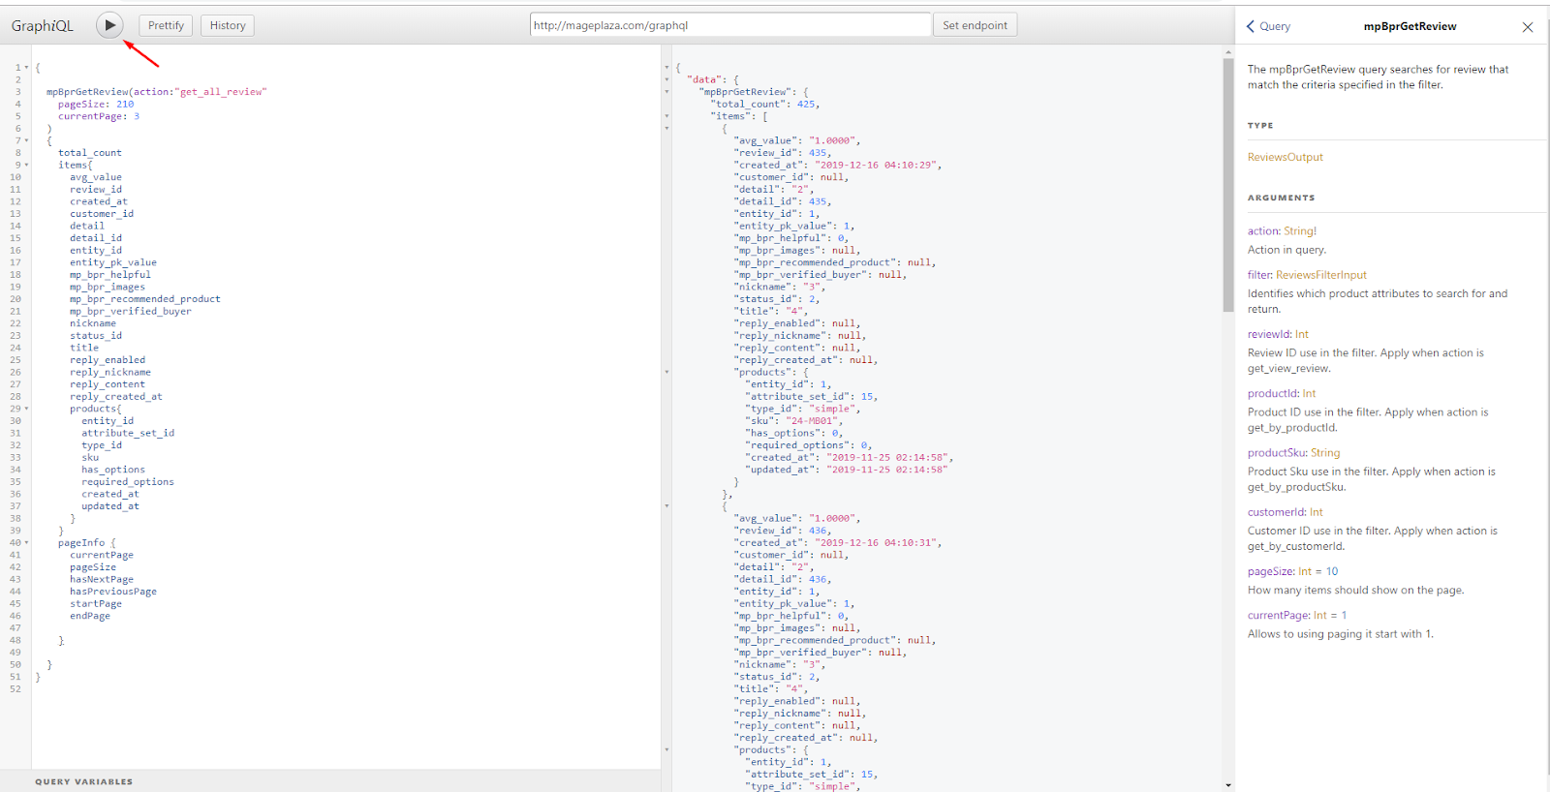
Task: Collapse query editor fold arrow on line 1
Action: point(27,68)
